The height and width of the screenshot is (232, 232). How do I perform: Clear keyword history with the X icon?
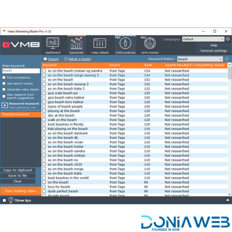pos(227,59)
